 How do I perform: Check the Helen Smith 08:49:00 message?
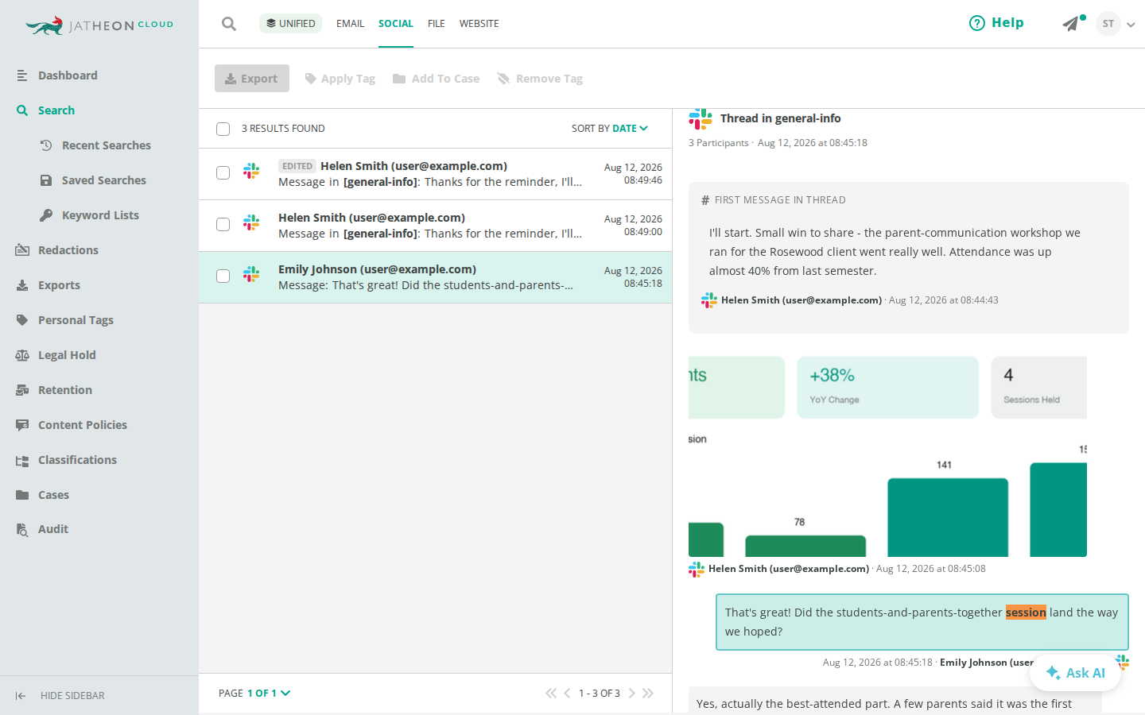tap(223, 224)
